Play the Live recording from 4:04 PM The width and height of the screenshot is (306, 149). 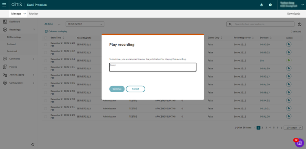(289, 60)
